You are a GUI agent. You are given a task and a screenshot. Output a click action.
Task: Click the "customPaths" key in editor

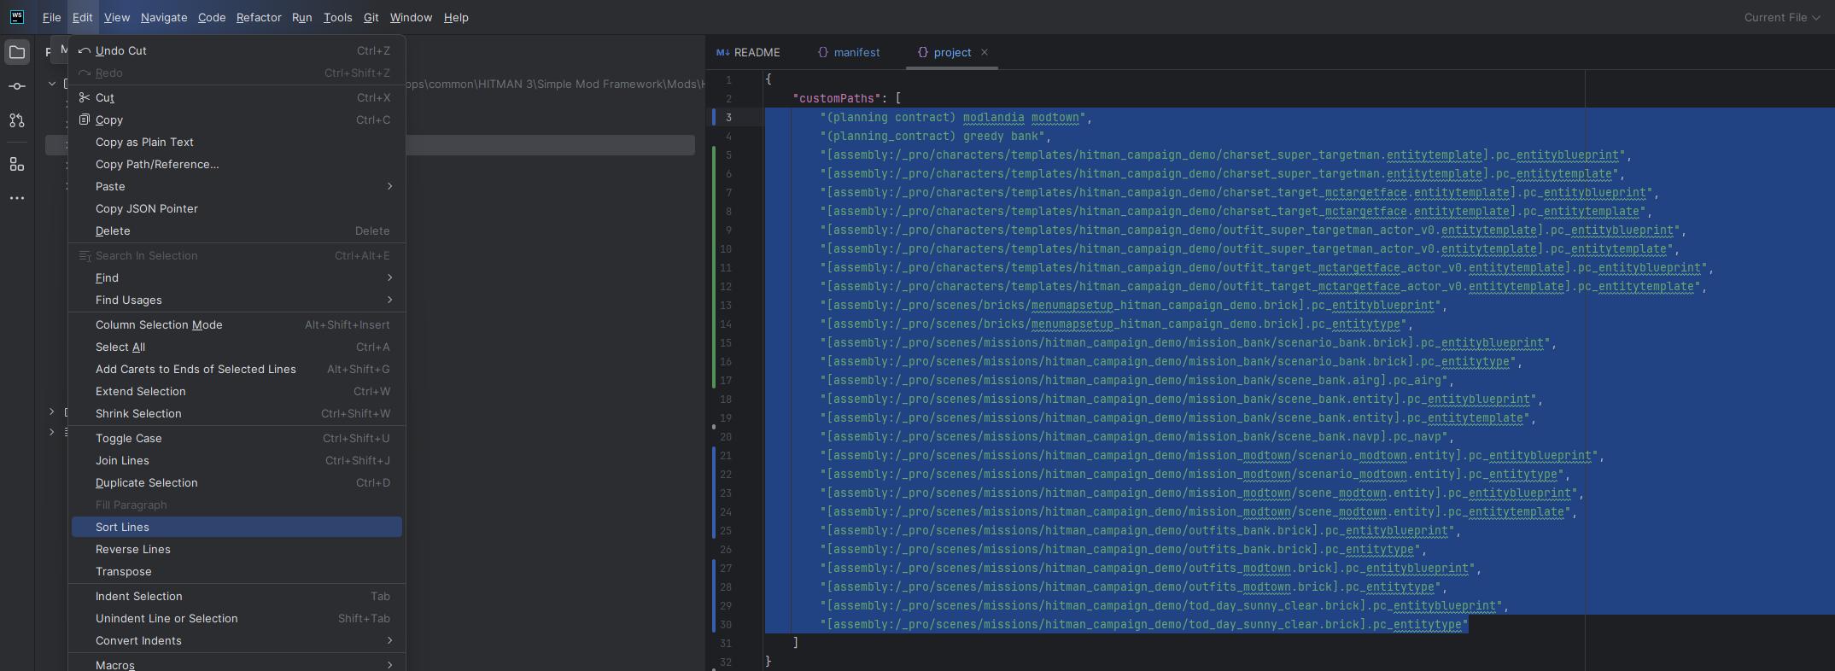click(x=837, y=99)
